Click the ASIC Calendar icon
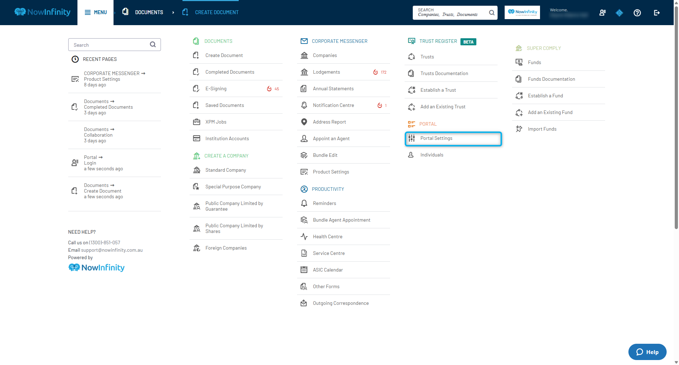 pyautogui.click(x=304, y=270)
